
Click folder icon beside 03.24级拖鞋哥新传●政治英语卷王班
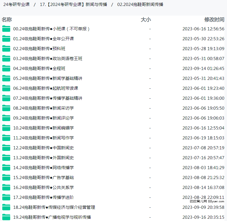pyautogui.click(x=6, y=58)
